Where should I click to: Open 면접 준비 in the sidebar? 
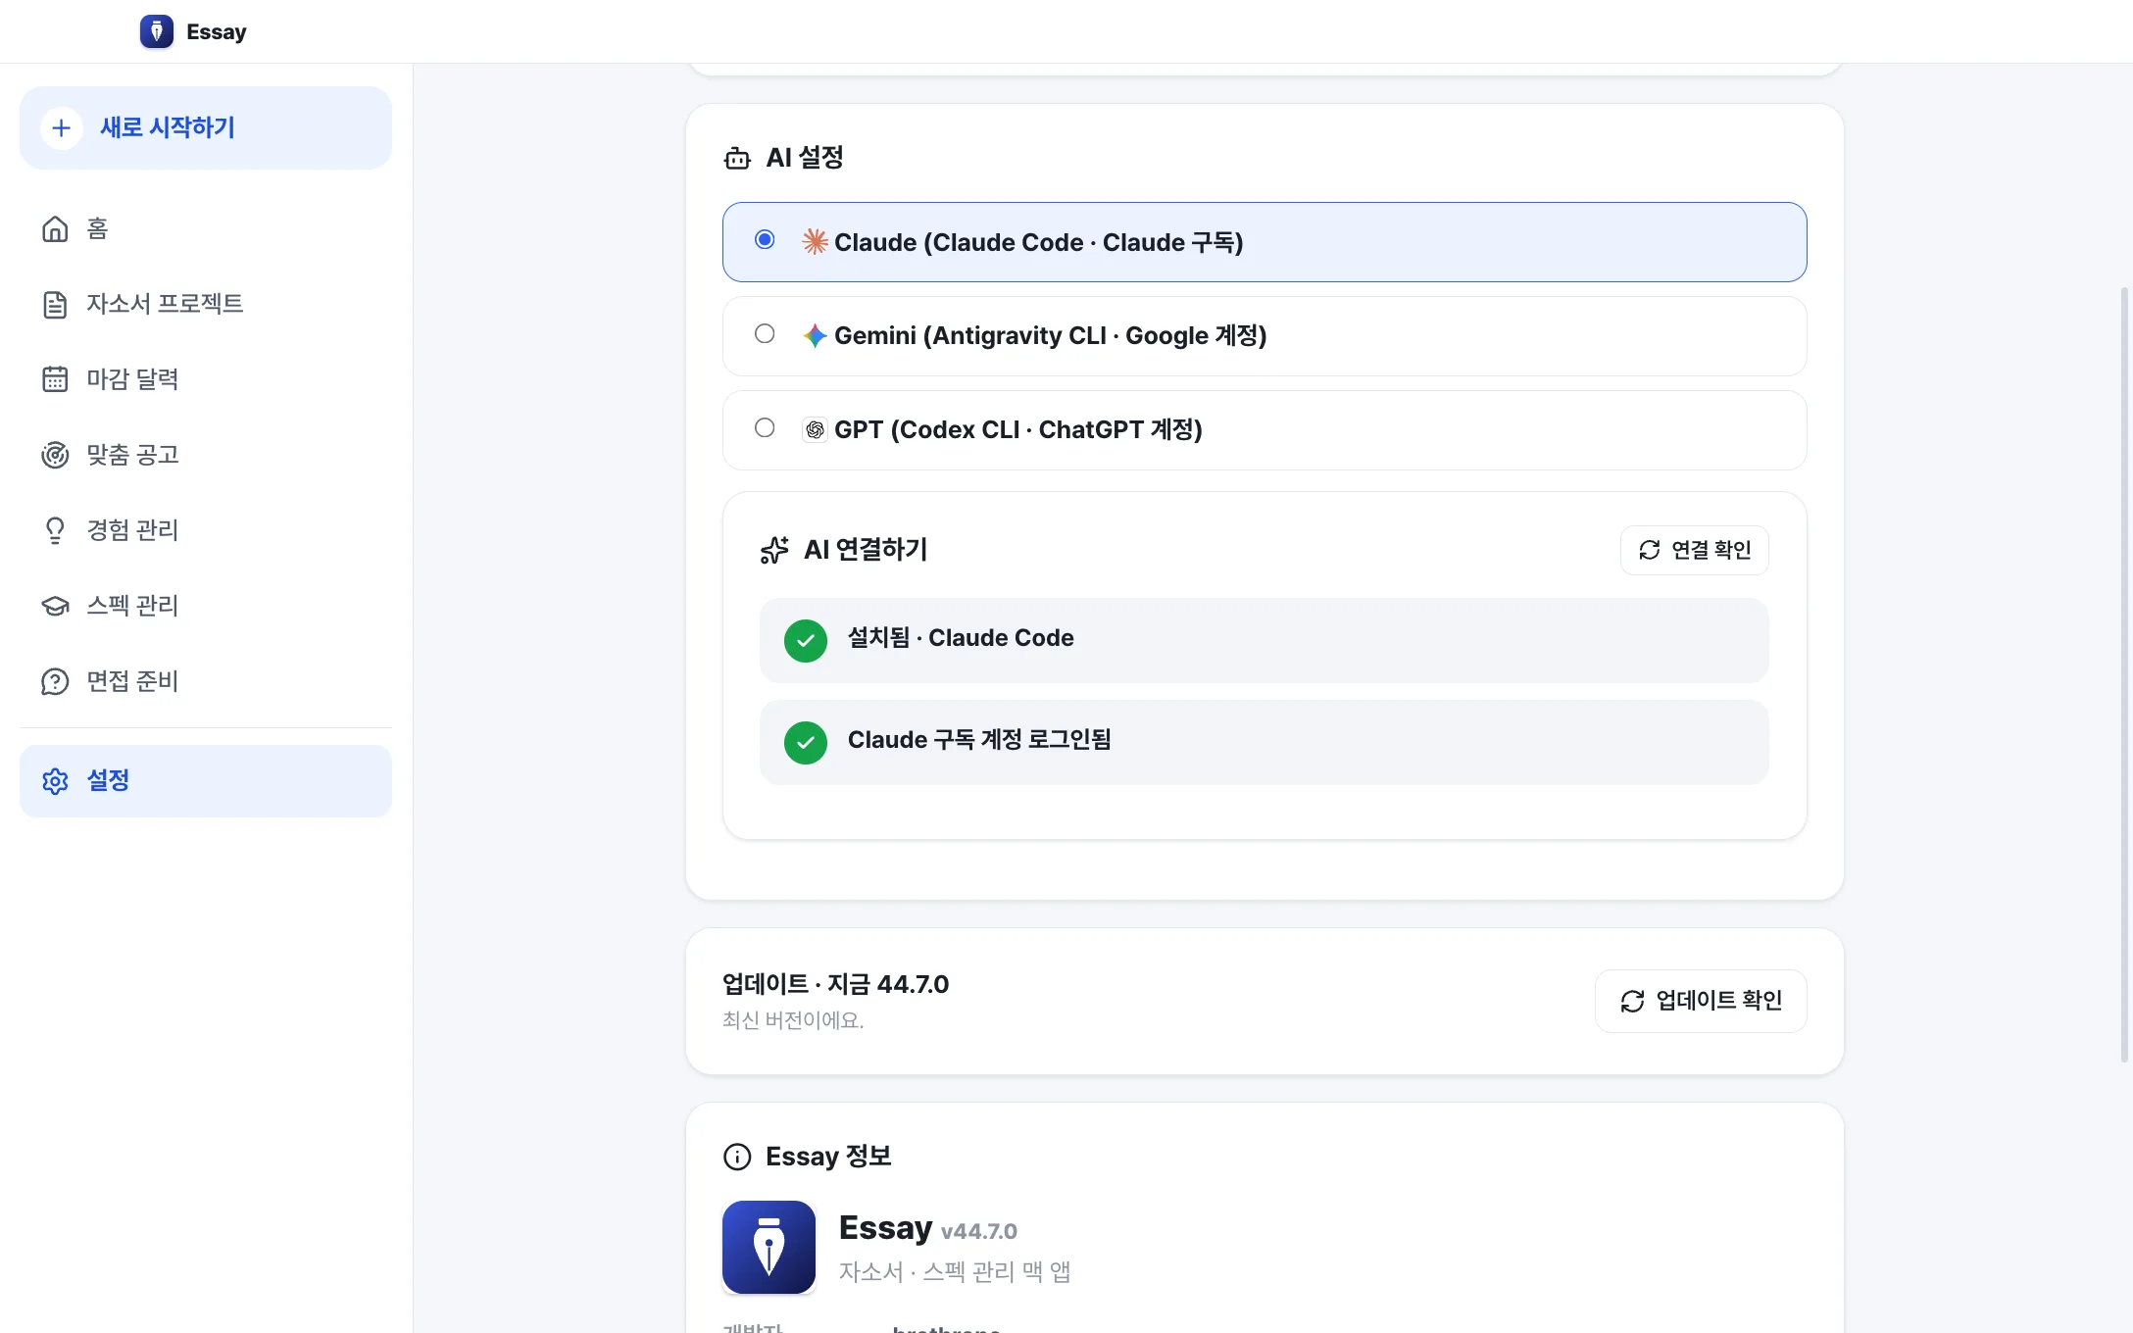[206, 681]
